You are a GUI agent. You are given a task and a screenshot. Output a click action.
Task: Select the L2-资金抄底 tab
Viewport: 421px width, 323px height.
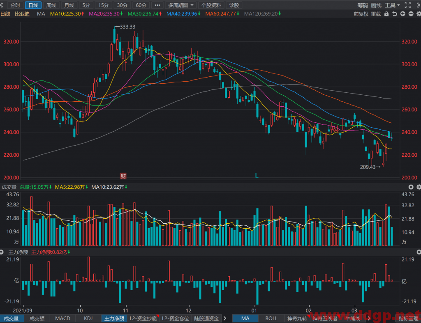tap(143, 318)
